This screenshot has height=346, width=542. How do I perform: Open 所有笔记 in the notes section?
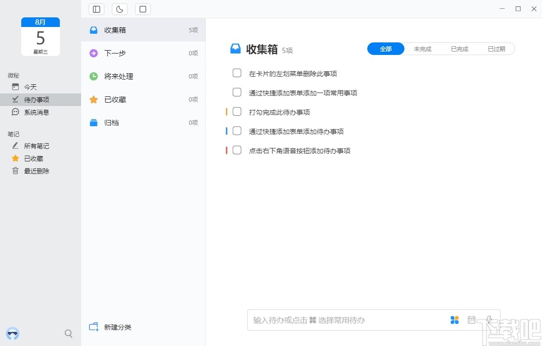coord(41,146)
